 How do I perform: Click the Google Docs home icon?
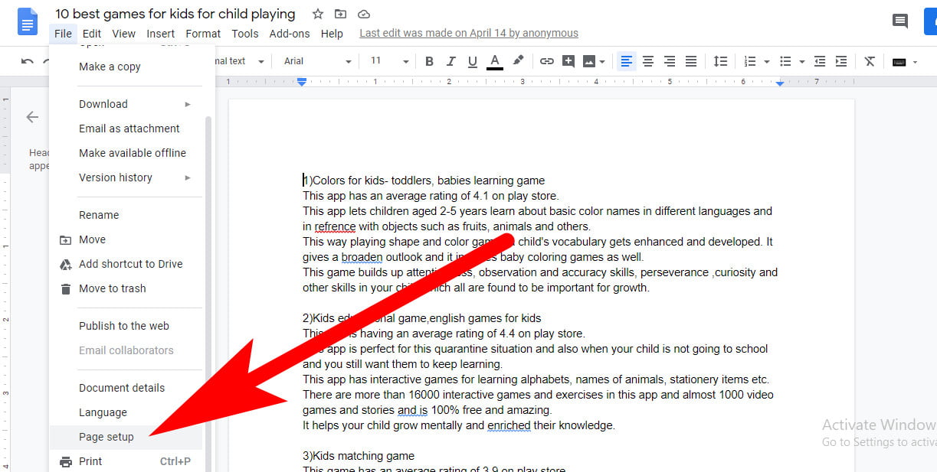tap(28, 21)
